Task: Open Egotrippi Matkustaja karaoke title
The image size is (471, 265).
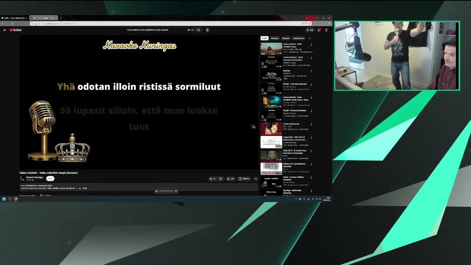Action: pyautogui.click(x=292, y=191)
